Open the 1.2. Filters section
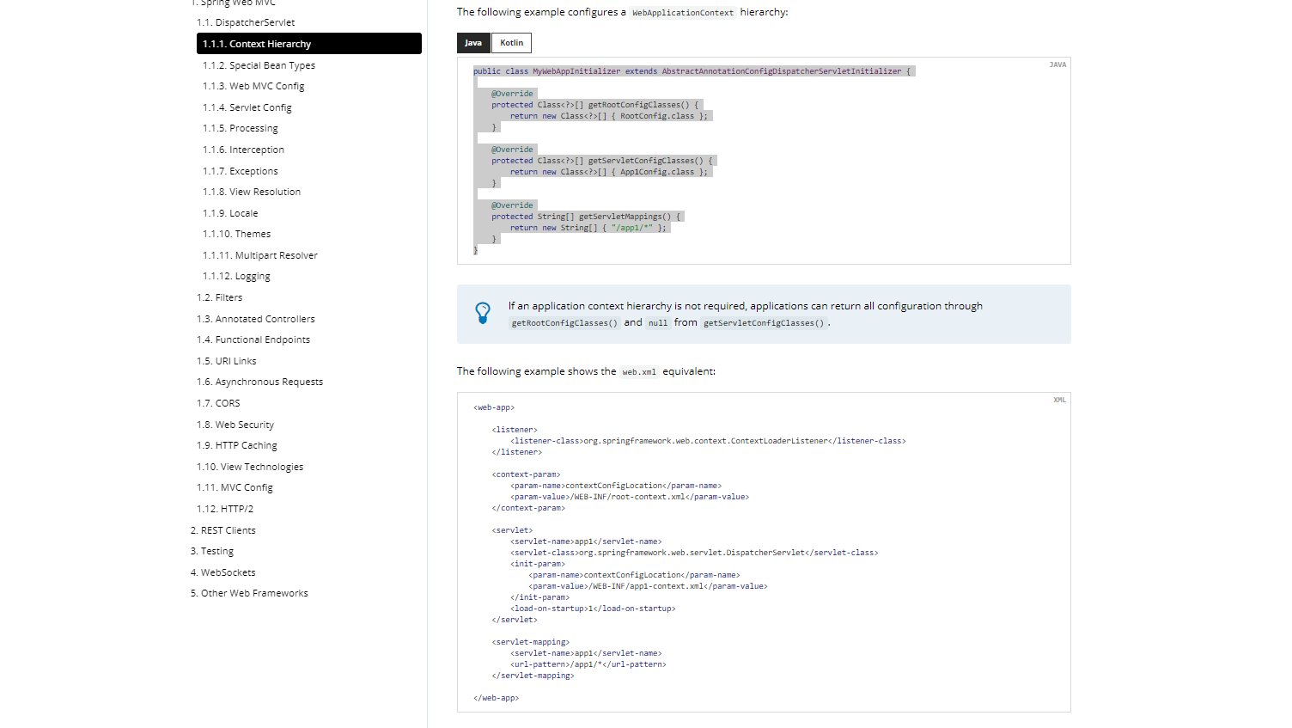This screenshot has height=728, width=1292. 220,297
